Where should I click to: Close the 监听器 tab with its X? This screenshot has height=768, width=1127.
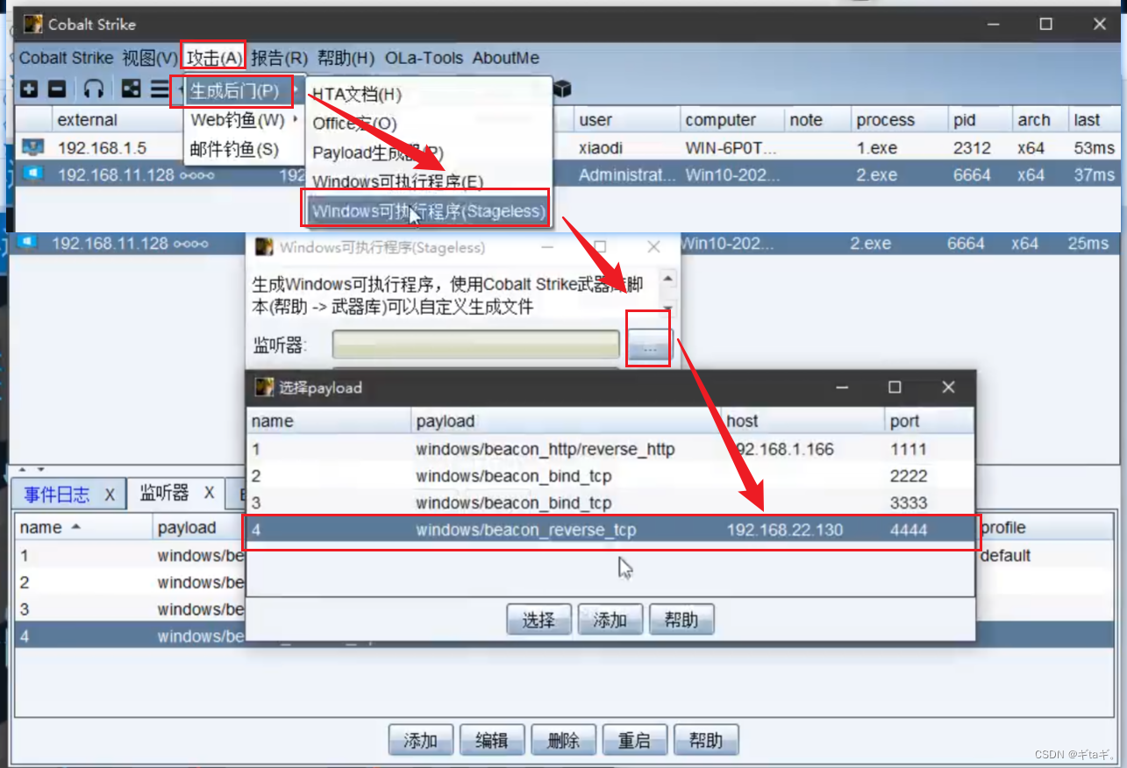pyautogui.click(x=210, y=493)
